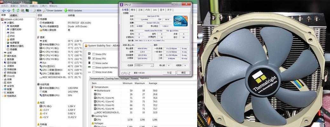Image resolution: width=330 pixels, height=127 pixels.
Task: Expand the 显示设备 tree node
Action: pyautogui.click(x=2, y=63)
